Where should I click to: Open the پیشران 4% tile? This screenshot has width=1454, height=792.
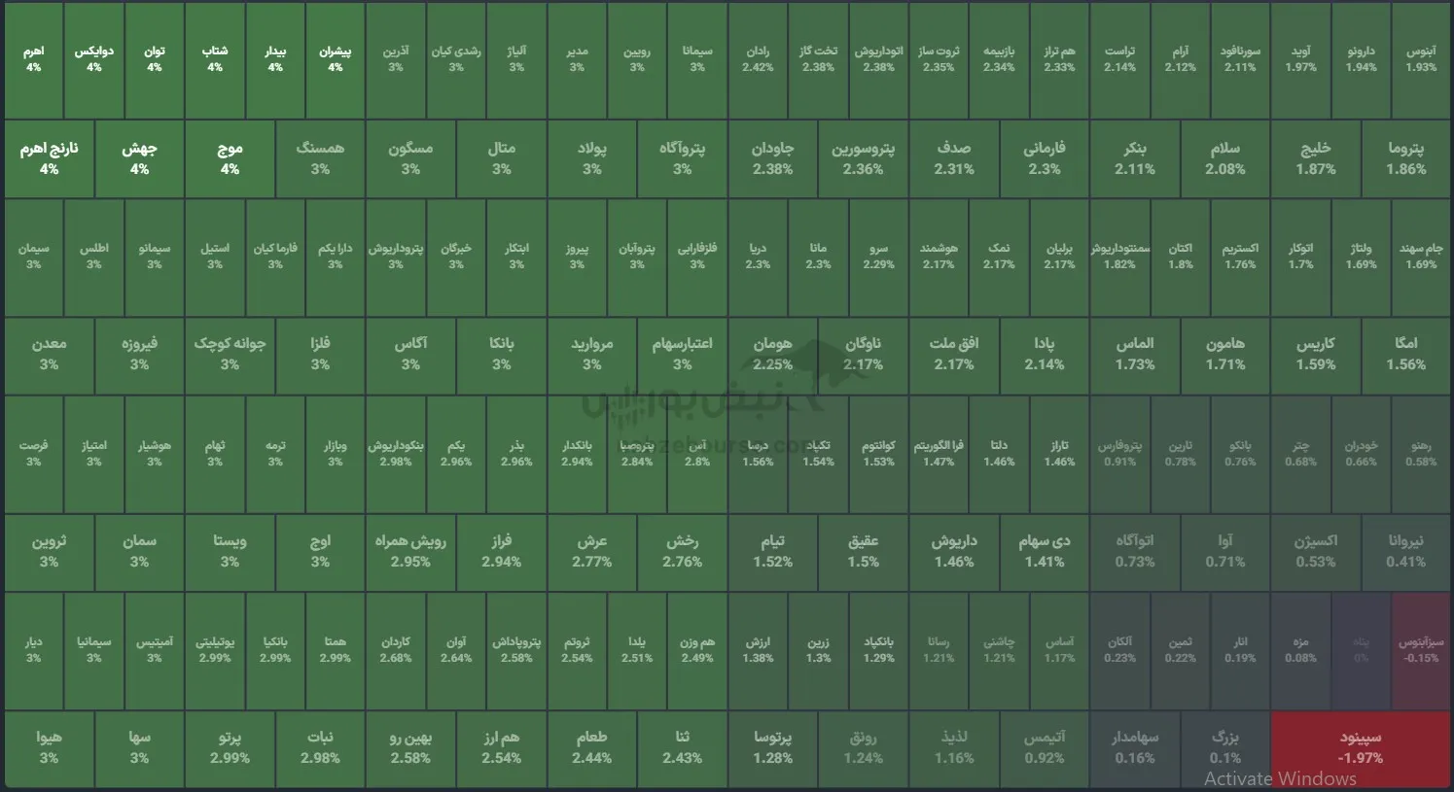(x=336, y=59)
